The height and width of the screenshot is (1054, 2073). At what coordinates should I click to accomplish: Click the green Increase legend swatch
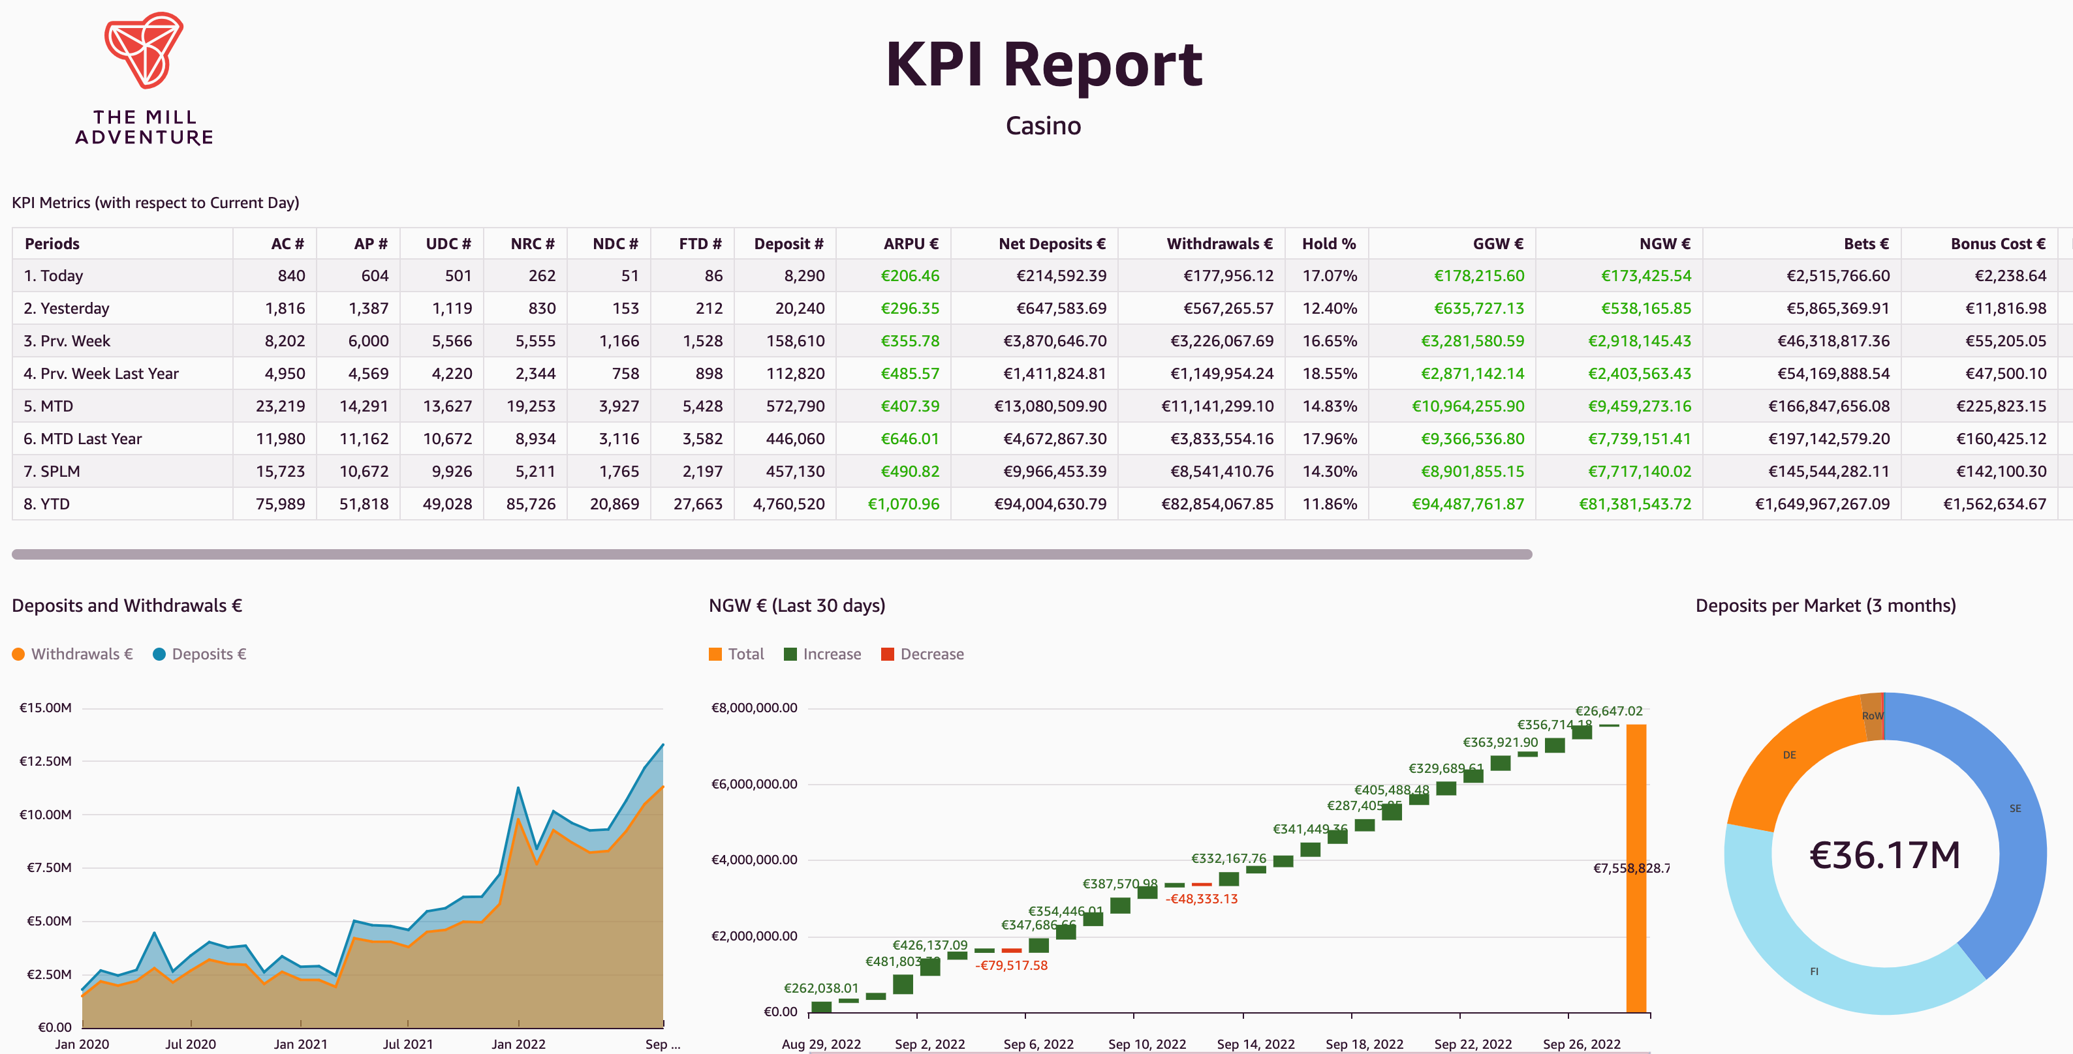790,654
